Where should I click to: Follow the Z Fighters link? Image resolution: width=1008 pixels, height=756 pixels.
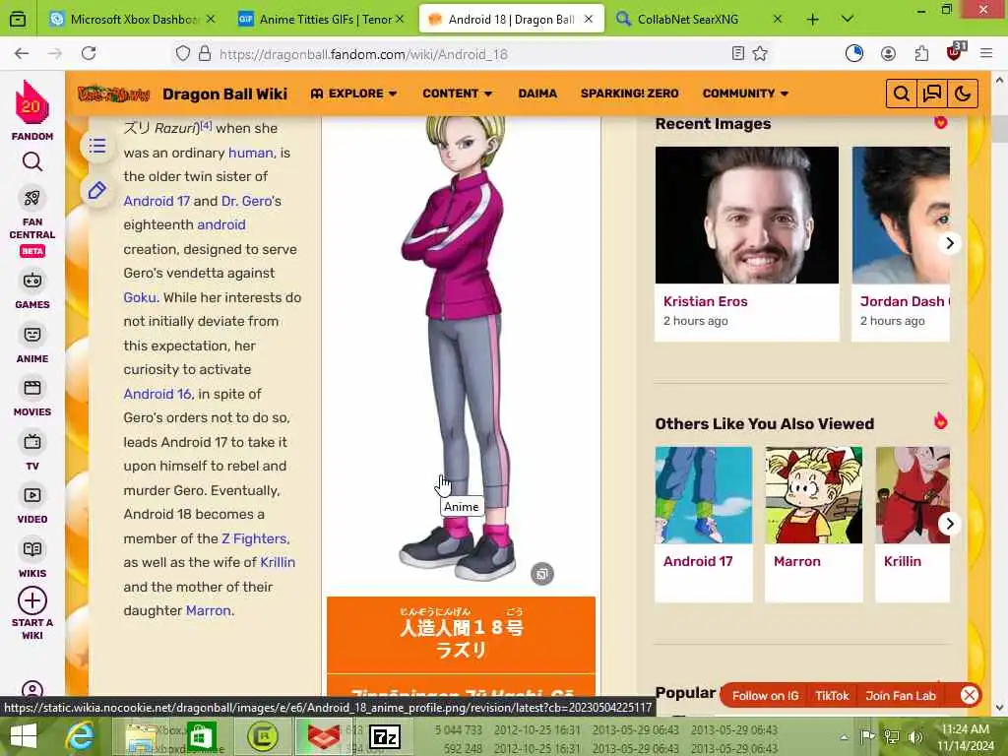click(x=254, y=538)
